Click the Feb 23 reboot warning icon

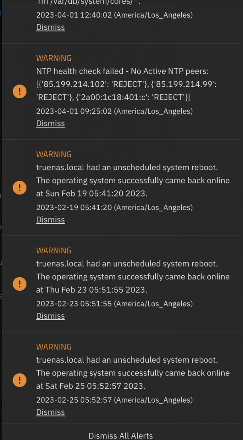click(19, 283)
